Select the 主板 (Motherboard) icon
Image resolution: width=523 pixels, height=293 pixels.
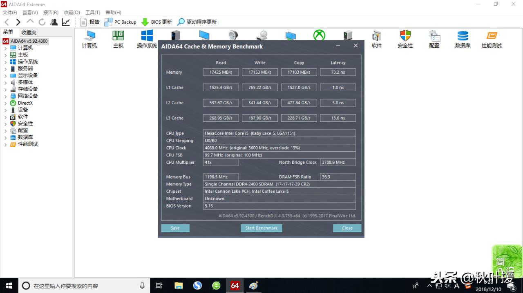click(x=118, y=36)
